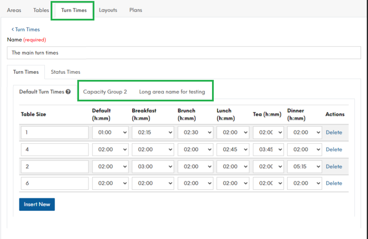Open Tea dropdown for table size 2

point(268,167)
